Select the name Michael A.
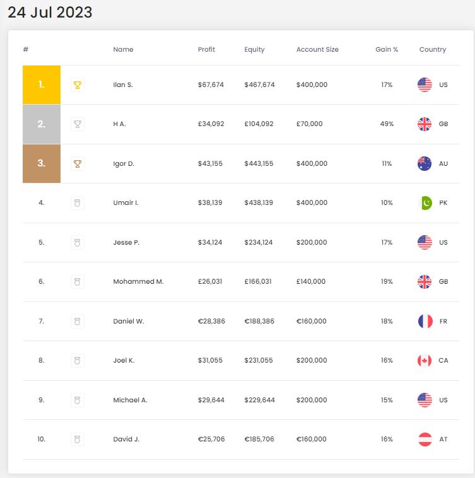 coord(130,400)
